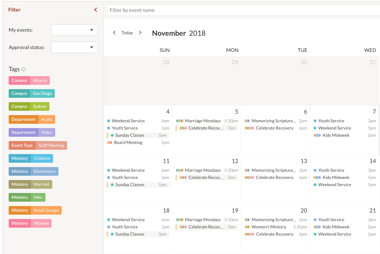Filter by Ministry Children tag
Image resolution: width=380 pixels, height=254 pixels.
31,158
